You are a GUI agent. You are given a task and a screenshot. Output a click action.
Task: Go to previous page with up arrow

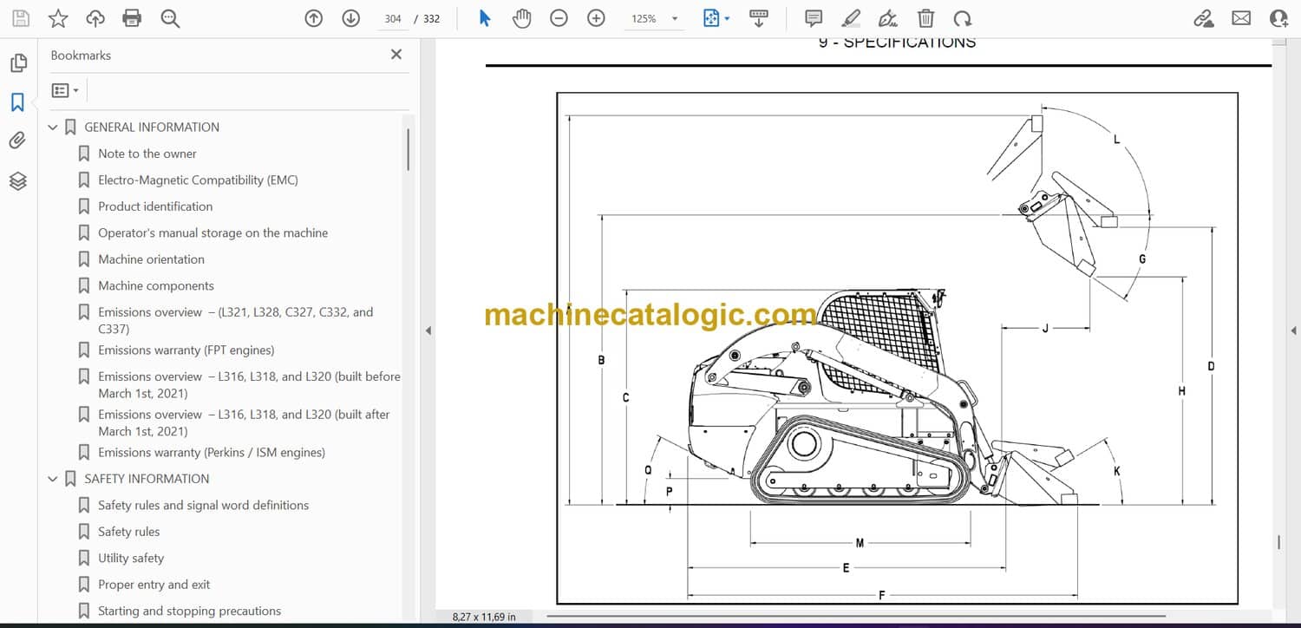314,18
